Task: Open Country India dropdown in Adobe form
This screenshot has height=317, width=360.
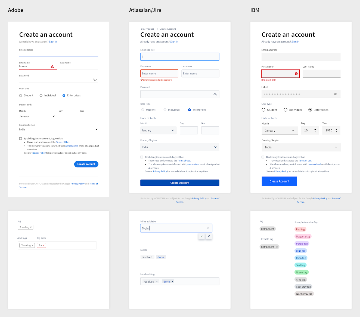Action: 58,129
